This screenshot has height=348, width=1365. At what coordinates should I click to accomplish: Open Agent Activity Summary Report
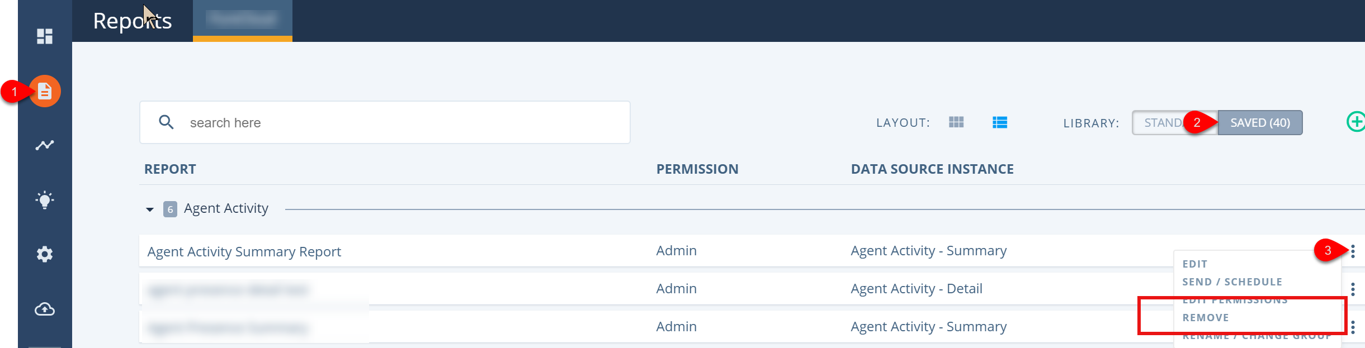244,252
